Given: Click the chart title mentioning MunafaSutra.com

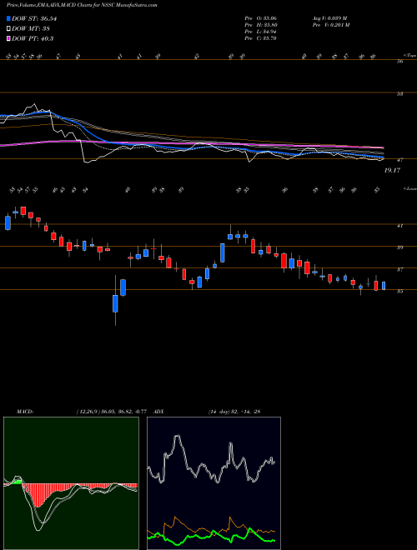Looking at the screenshot, I should tap(82, 5).
